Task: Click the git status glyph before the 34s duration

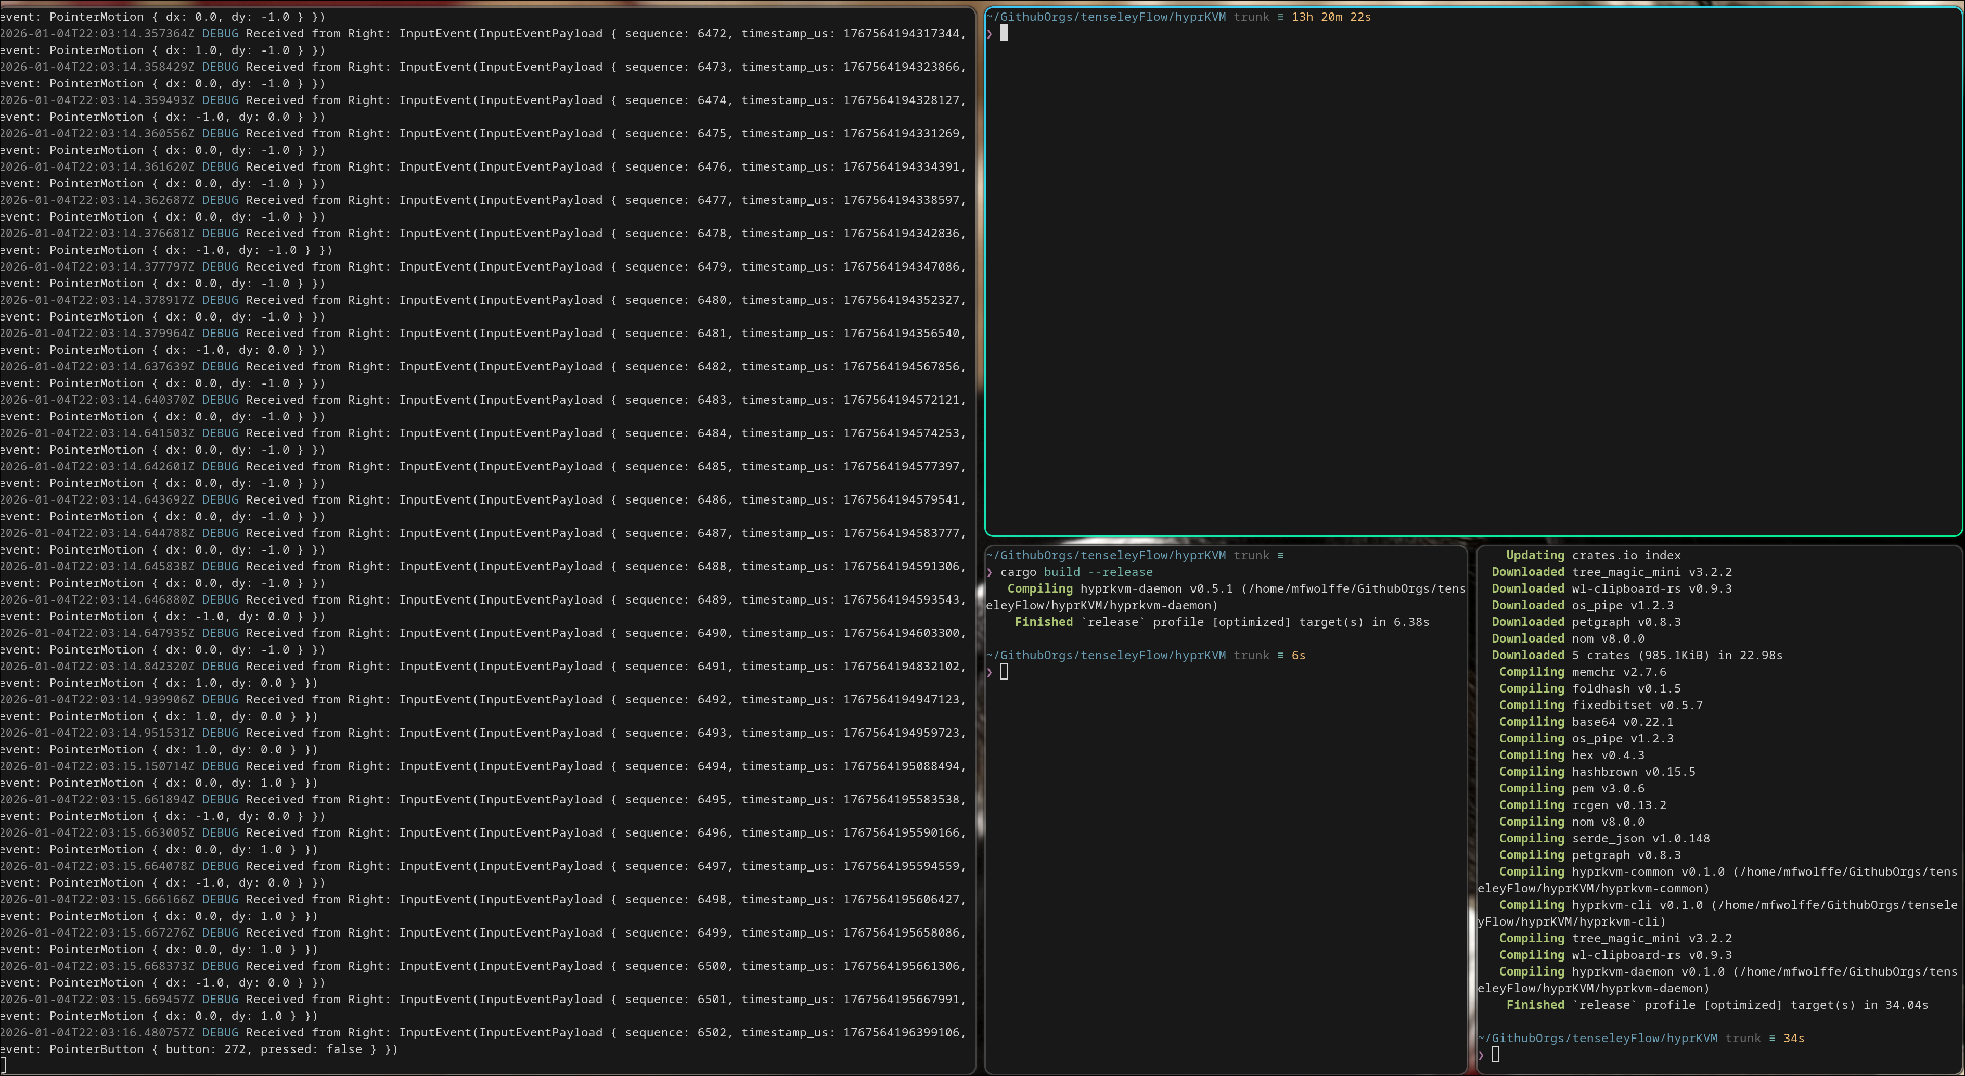Action: (1772, 1038)
